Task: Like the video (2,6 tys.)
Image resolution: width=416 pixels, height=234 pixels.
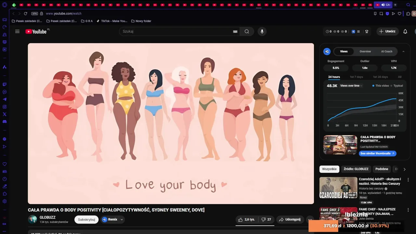Action: coord(246,219)
